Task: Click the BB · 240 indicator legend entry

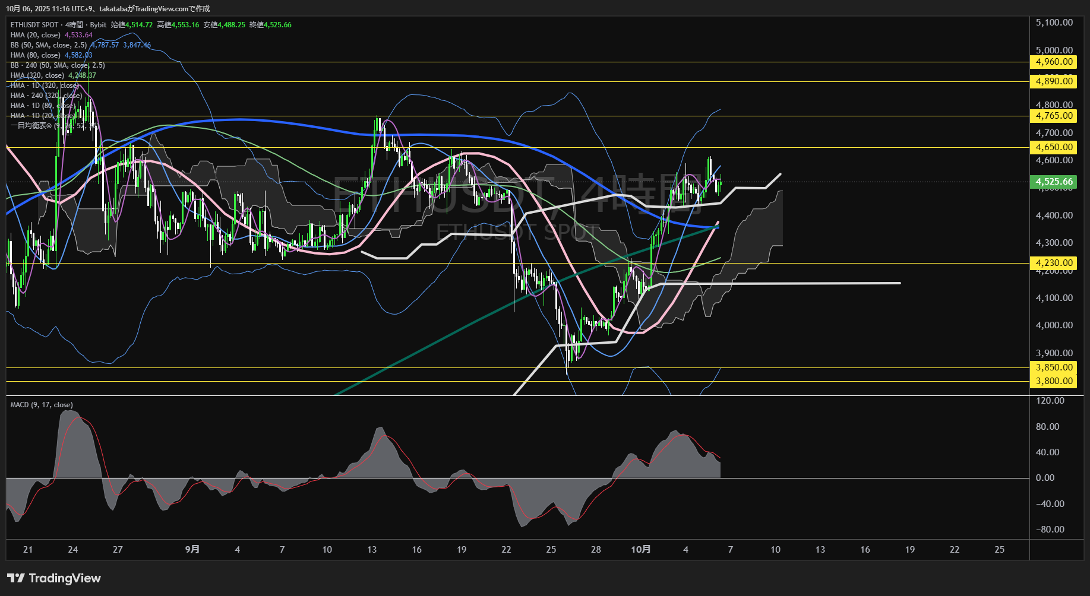Action: click(x=57, y=65)
